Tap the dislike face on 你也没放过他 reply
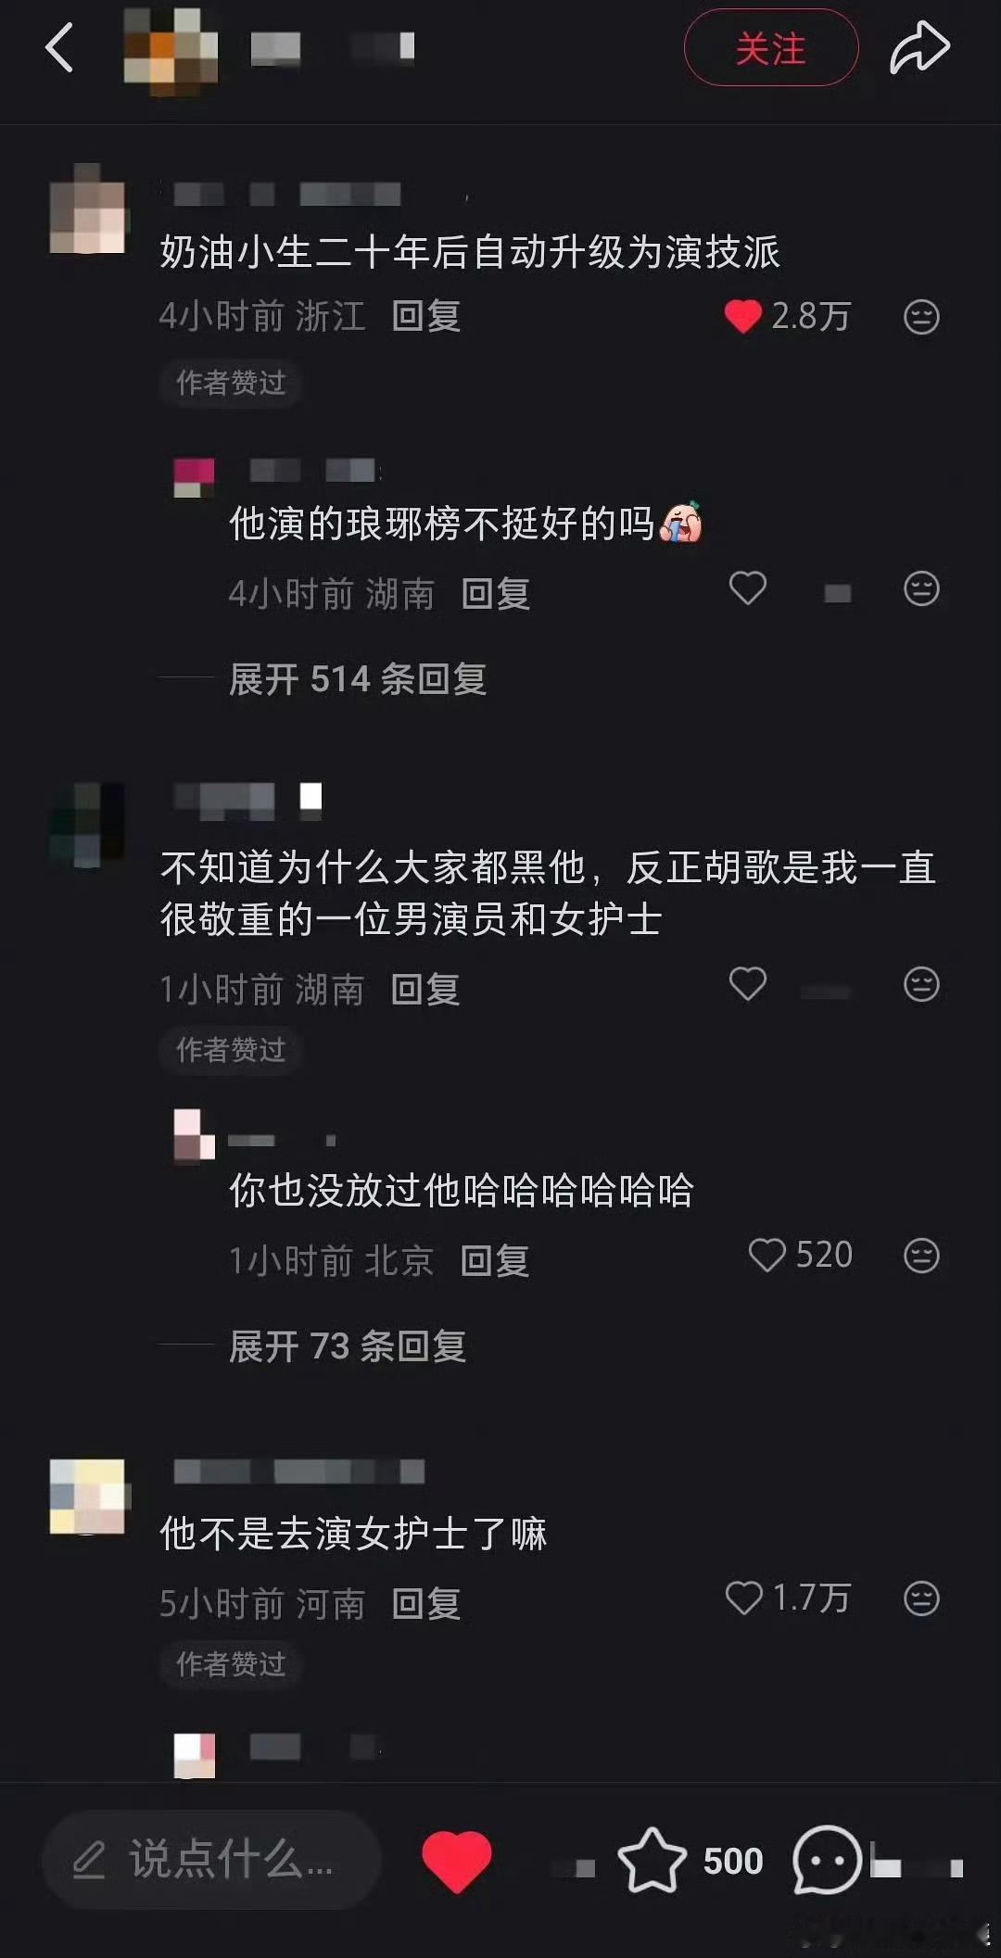This screenshot has width=1001, height=1958. [921, 1256]
